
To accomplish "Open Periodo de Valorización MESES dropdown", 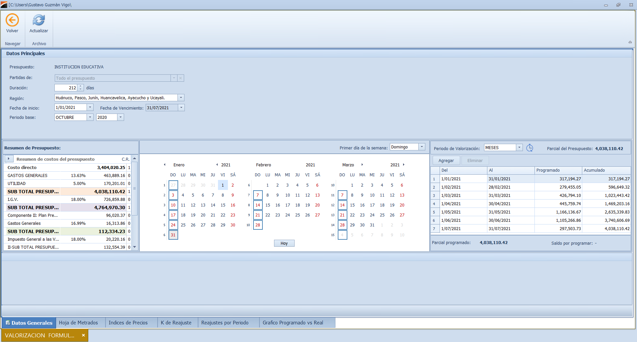I will (x=519, y=147).
